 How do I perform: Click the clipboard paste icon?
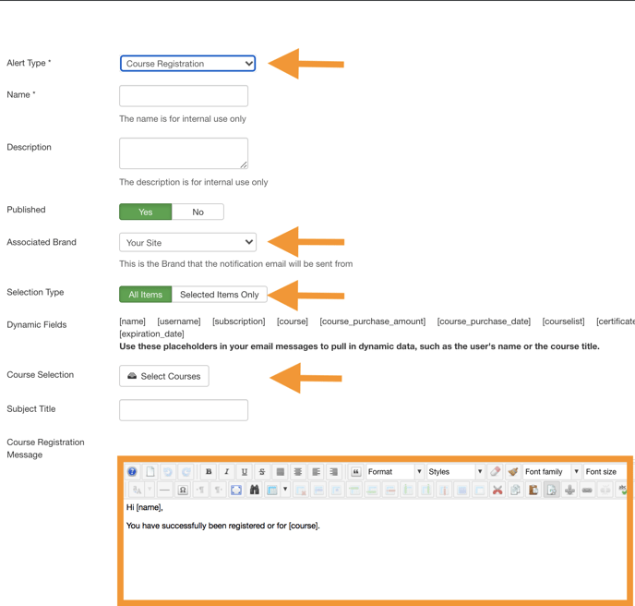point(533,491)
